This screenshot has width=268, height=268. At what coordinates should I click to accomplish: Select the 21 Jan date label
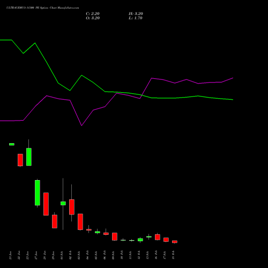point(10,255)
